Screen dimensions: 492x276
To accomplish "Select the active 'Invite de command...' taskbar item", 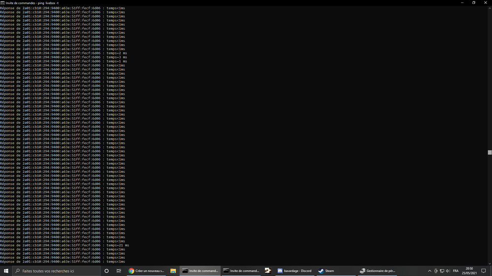I will (x=200, y=271).
